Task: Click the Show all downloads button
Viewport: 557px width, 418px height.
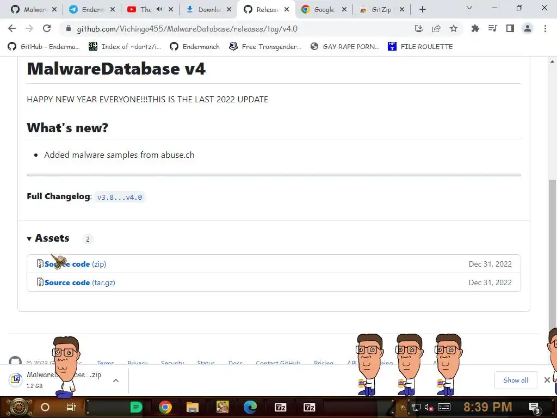Action: click(x=516, y=380)
